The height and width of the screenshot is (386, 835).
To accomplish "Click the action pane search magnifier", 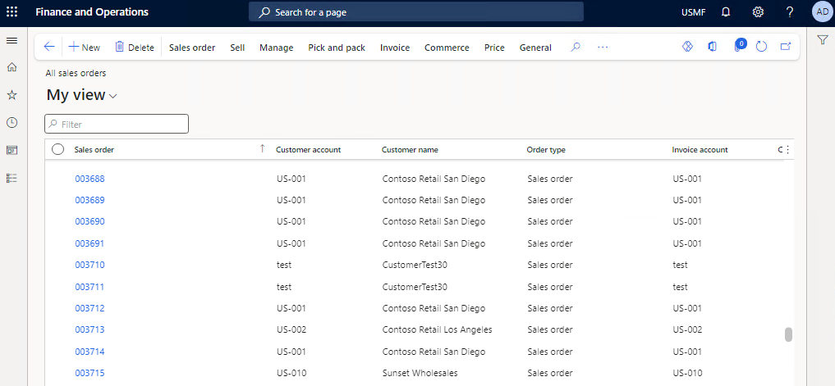I will pyautogui.click(x=575, y=47).
